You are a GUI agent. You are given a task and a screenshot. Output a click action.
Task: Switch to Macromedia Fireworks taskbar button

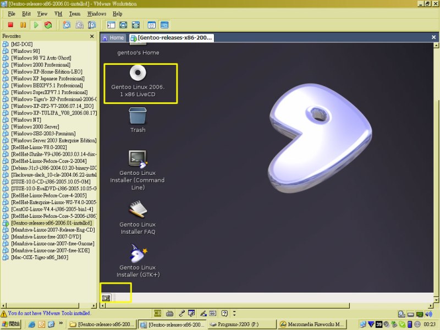coord(312,324)
